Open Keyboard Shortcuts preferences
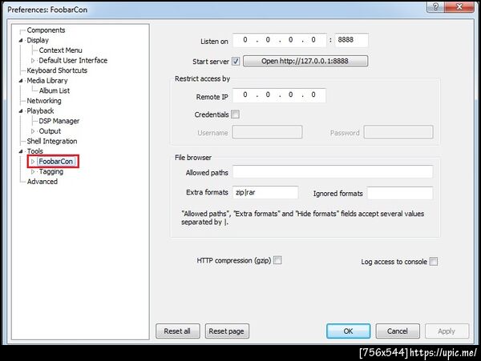 (57, 70)
